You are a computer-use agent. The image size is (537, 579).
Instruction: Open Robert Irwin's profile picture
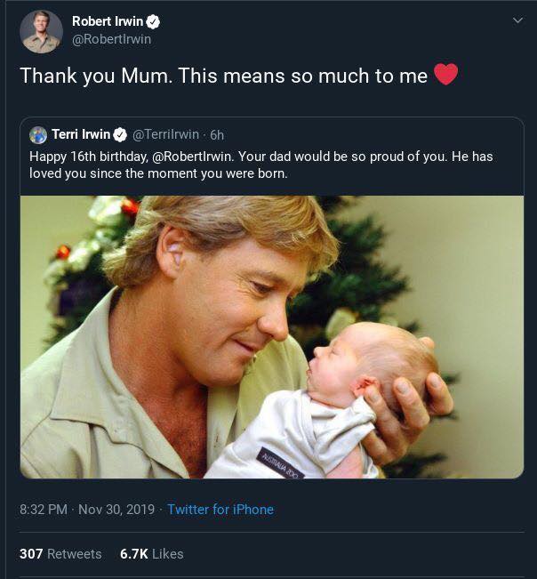41,32
